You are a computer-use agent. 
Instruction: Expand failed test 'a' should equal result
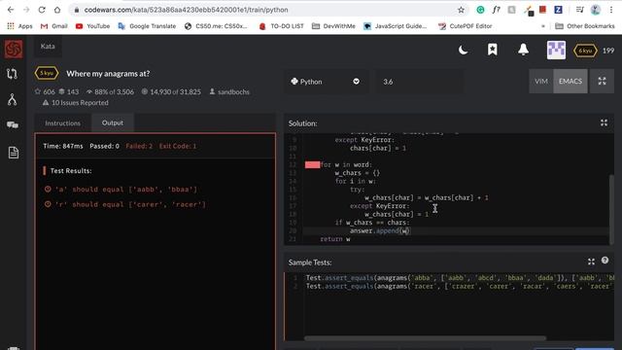[121, 190]
